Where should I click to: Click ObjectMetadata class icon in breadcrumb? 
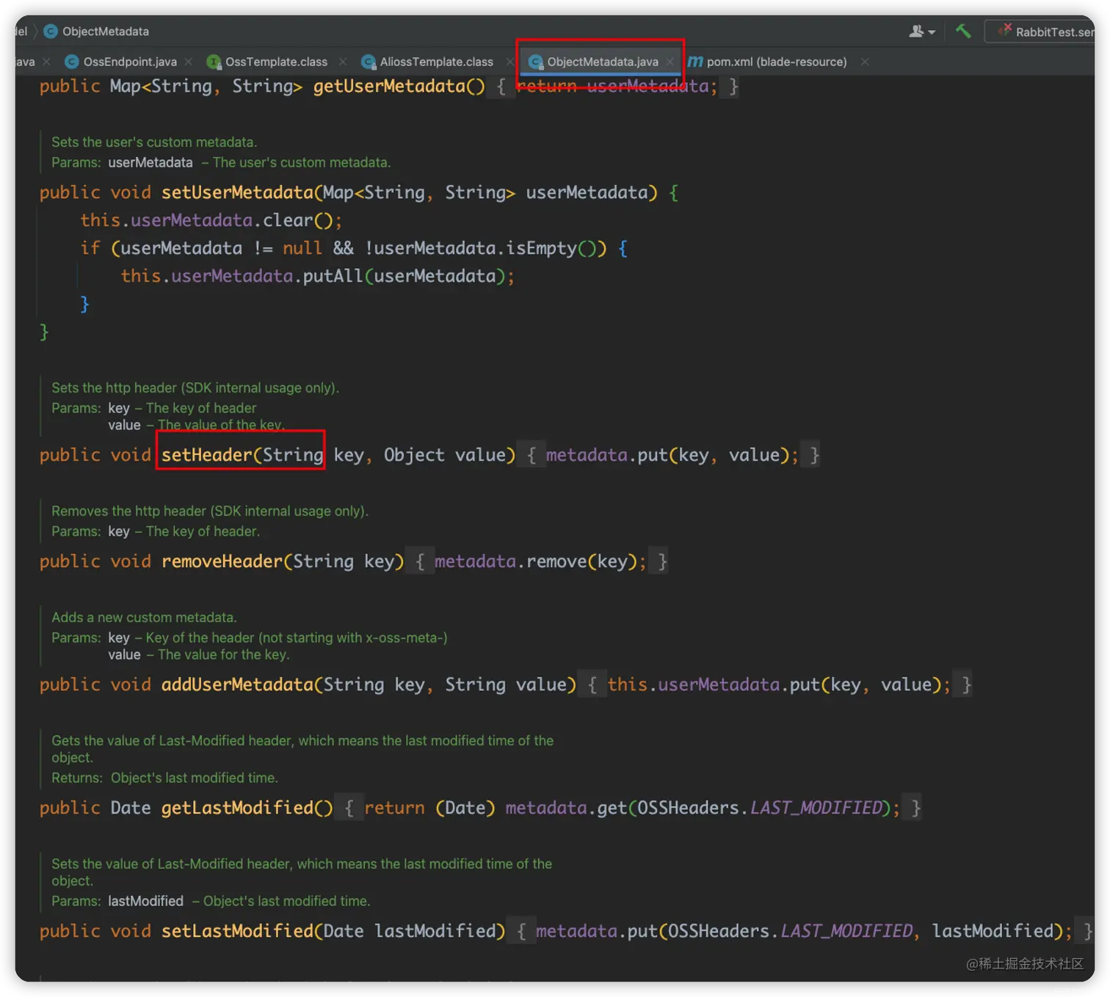51,32
